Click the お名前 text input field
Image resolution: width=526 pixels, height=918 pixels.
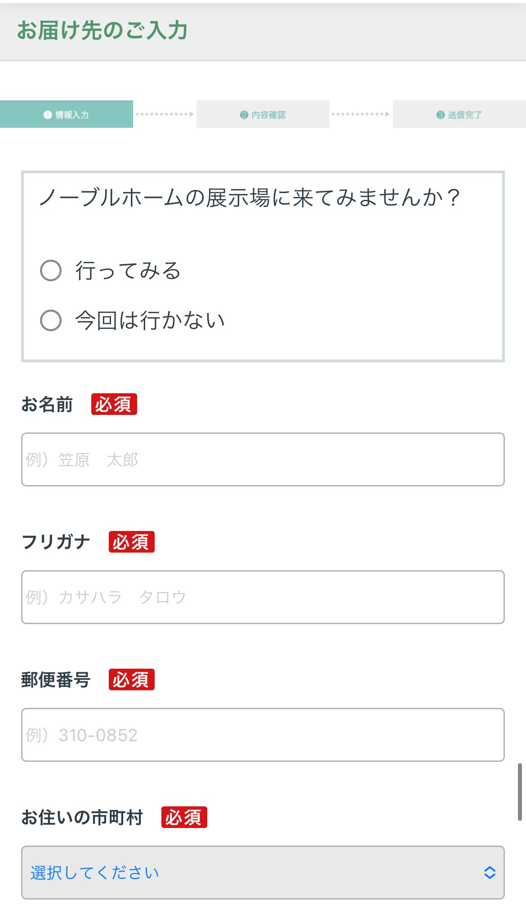[x=263, y=459]
